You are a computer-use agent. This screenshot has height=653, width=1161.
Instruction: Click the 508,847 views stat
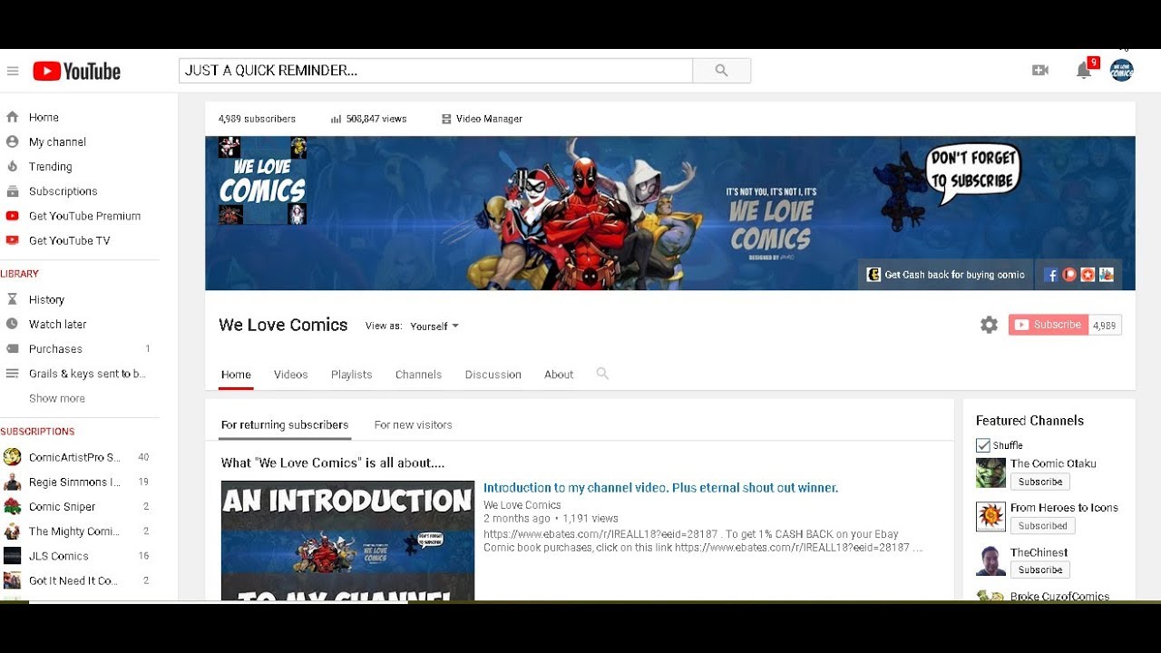[x=376, y=119]
